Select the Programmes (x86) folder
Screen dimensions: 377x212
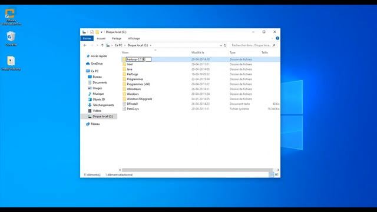pos(138,84)
